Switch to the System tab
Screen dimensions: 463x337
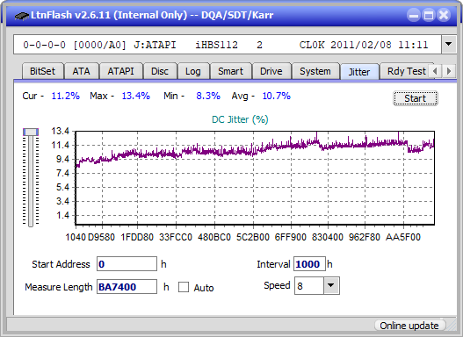(315, 71)
